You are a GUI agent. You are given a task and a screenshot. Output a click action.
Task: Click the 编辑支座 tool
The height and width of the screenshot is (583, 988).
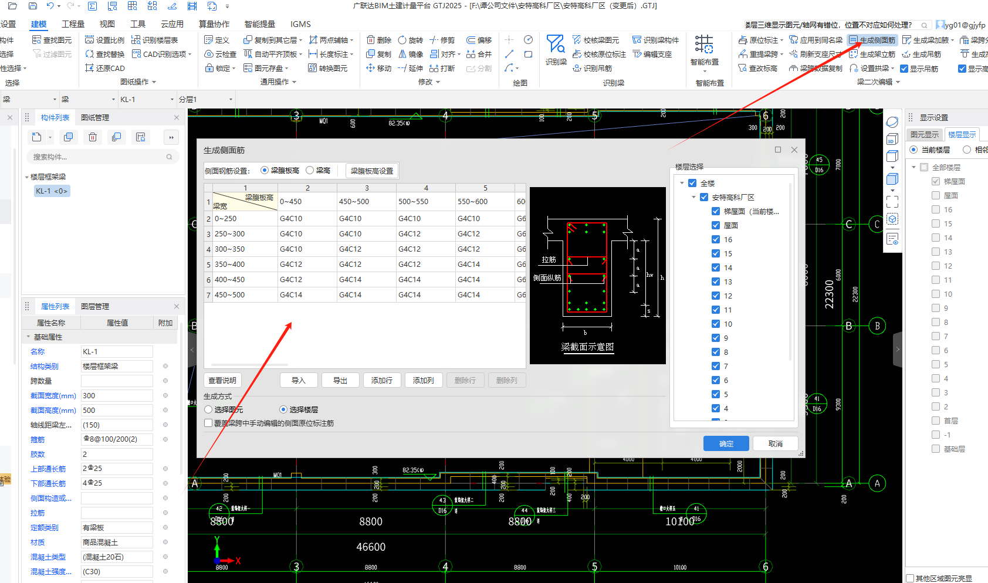point(652,54)
